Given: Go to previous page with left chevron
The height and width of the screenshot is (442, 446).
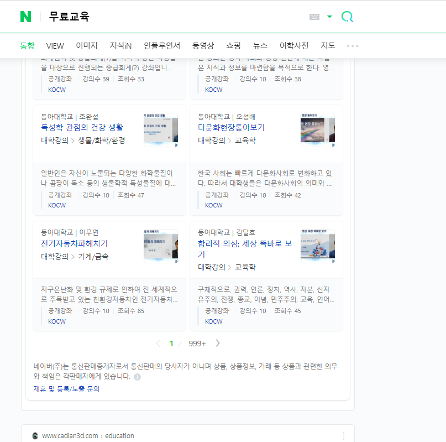Looking at the screenshot, I should pos(159,344).
